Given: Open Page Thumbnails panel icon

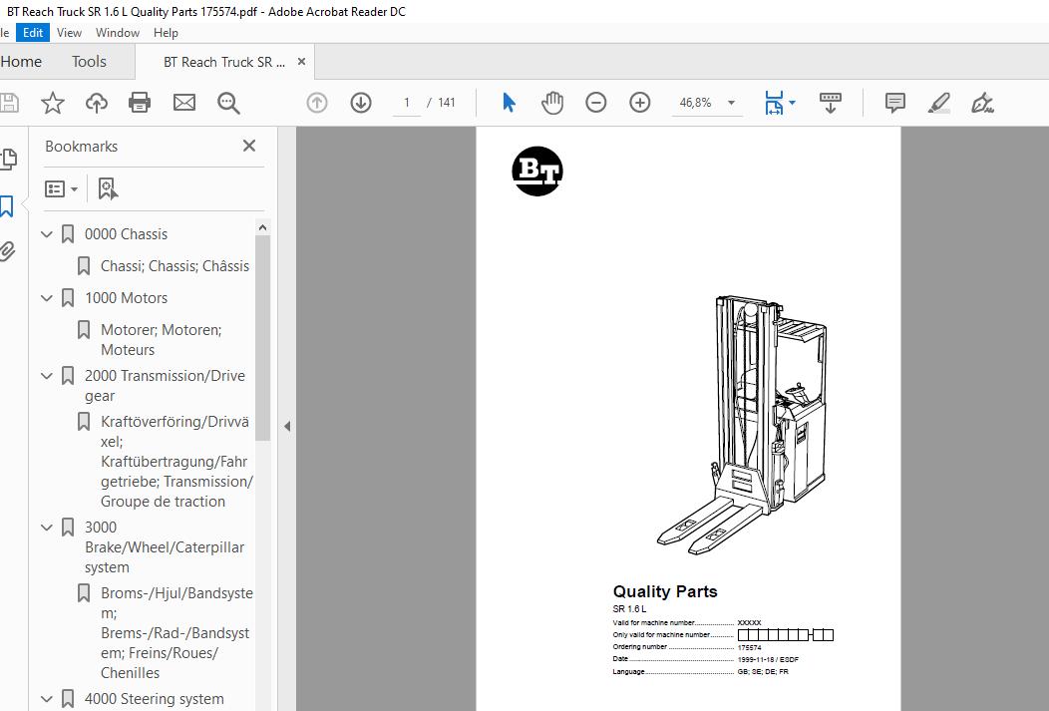Looking at the screenshot, I should coord(8,160).
